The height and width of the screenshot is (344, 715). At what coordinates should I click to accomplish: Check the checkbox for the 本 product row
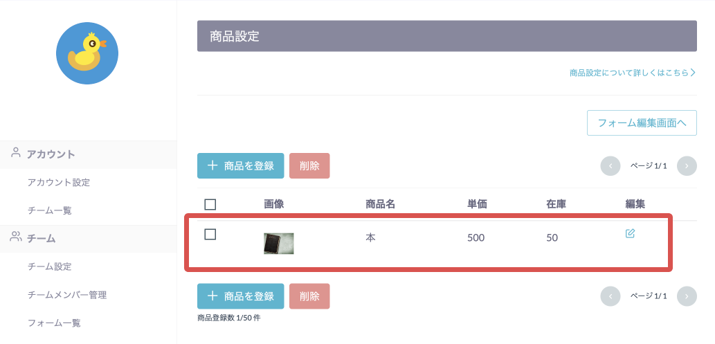point(210,235)
